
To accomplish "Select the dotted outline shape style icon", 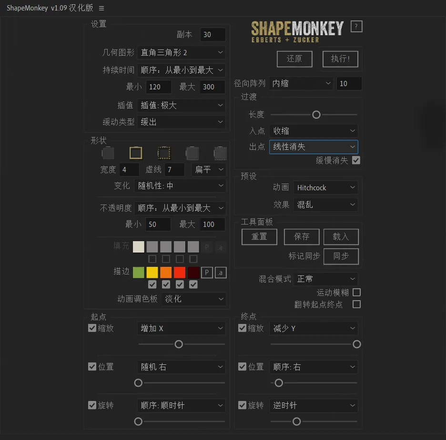I will pyautogui.click(x=164, y=153).
